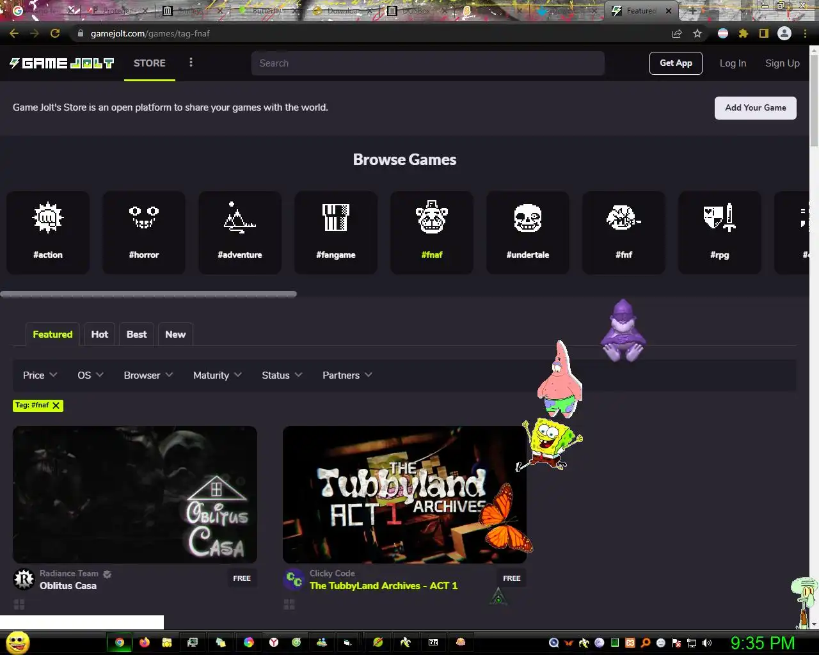This screenshot has width=819, height=655.
Task: Click the volume speaker tray icon
Action: point(707,643)
